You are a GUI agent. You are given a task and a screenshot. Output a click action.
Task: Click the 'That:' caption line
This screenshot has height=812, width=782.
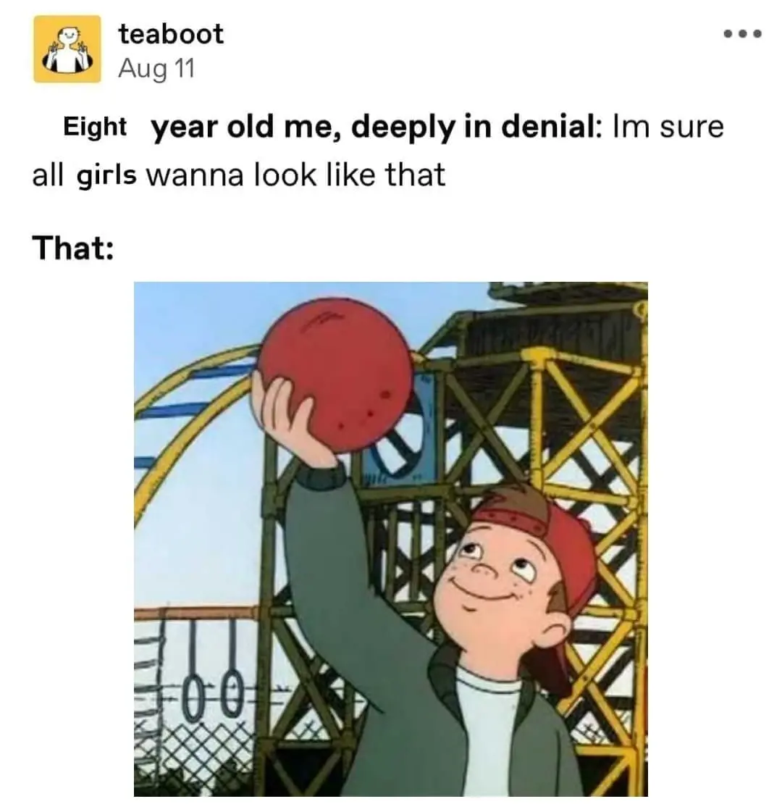(73, 248)
